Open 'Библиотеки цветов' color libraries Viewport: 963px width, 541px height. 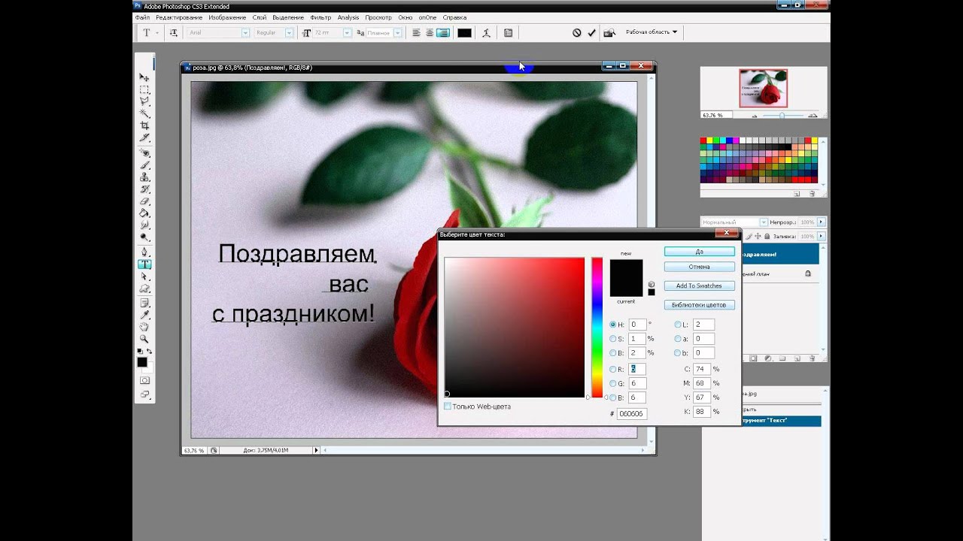(700, 305)
